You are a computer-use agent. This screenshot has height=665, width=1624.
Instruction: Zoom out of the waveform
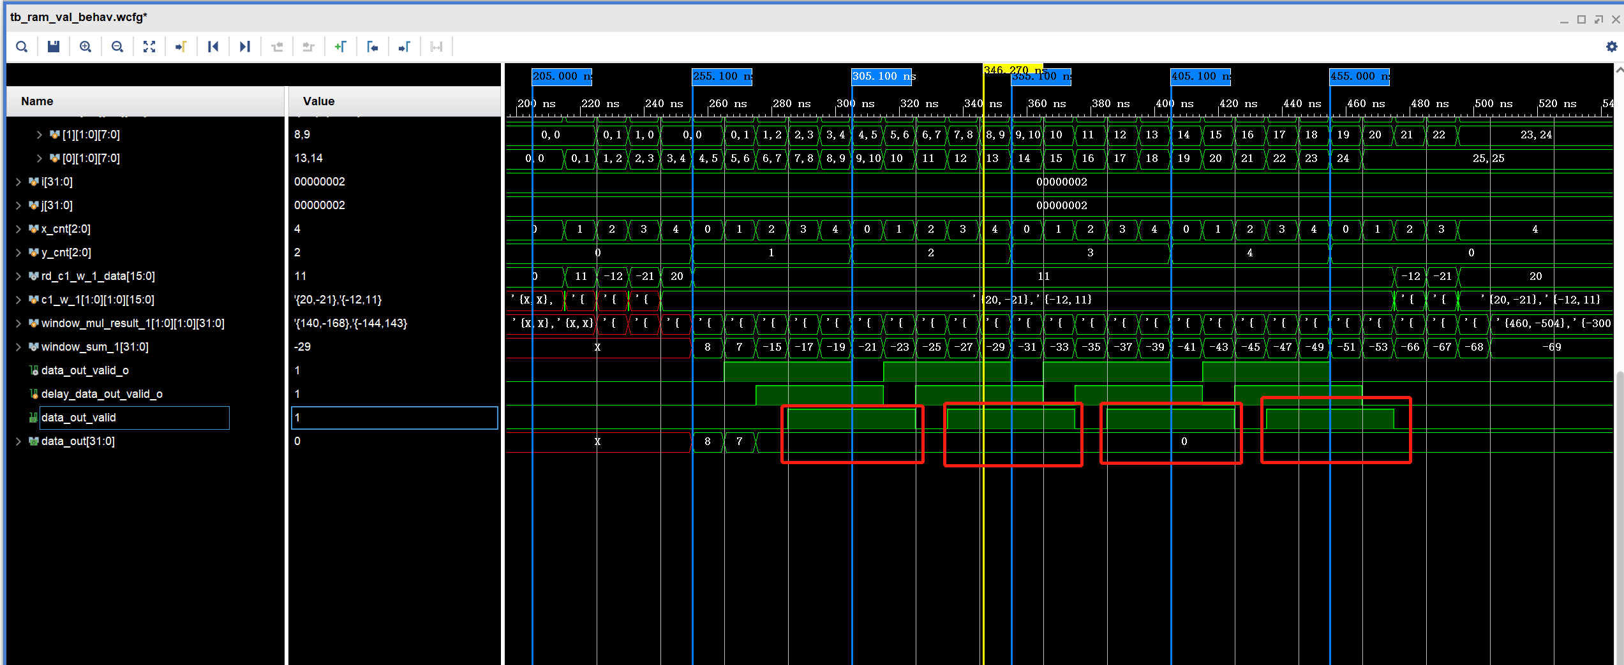(117, 47)
